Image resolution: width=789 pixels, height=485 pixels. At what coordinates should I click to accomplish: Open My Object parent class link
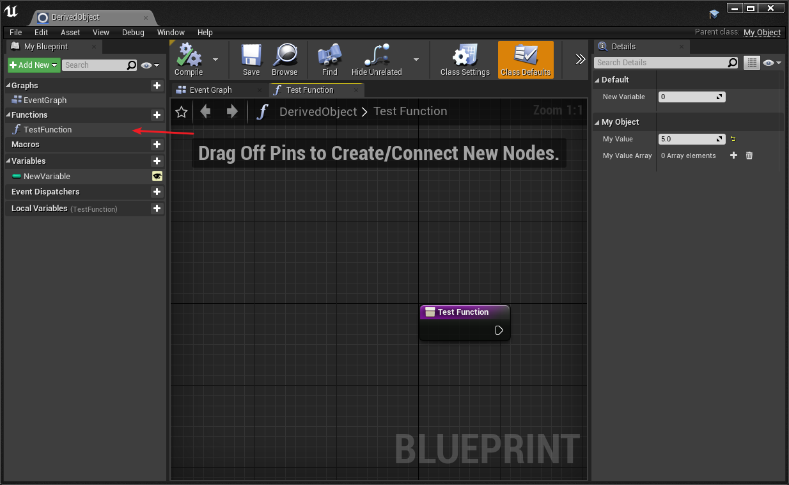762,33
